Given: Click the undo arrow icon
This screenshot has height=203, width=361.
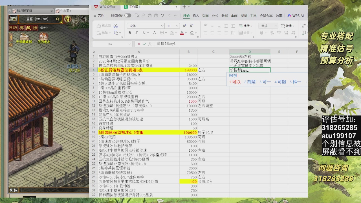Looking at the screenshot, I should [162, 16].
